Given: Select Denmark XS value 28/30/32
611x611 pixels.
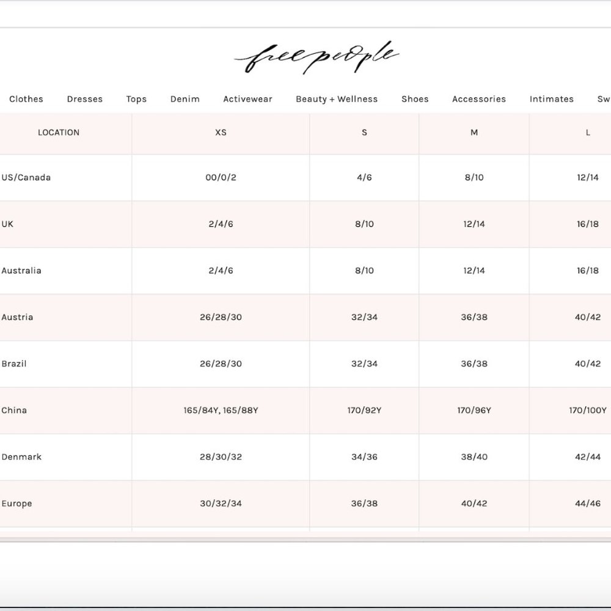Looking at the screenshot, I should point(221,456).
